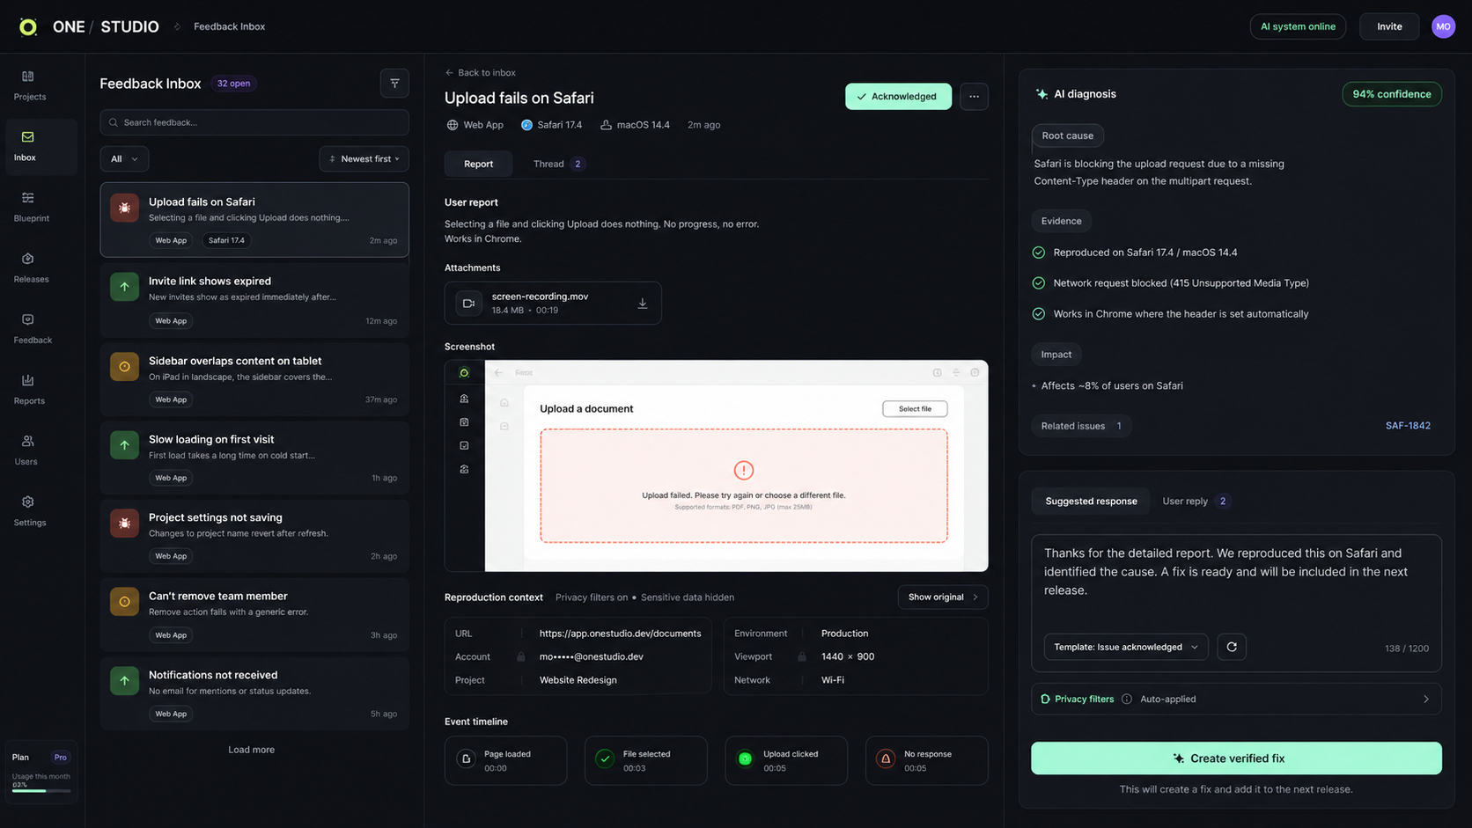Image resolution: width=1472 pixels, height=828 pixels.
Task: Click the Search feedback field
Action: point(254,122)
